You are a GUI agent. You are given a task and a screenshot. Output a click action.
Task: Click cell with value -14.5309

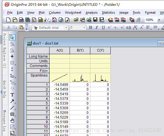60,108
